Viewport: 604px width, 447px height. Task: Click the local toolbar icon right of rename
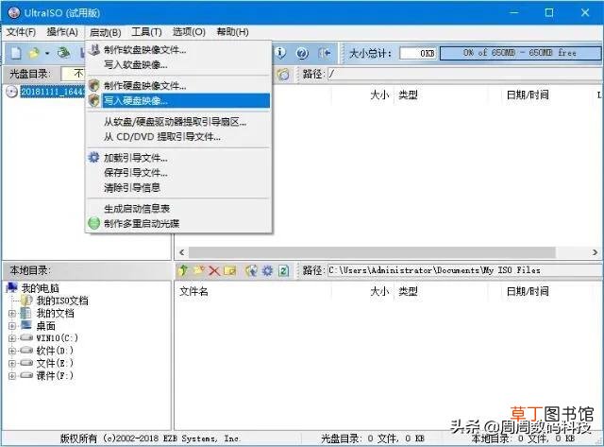coord(252,270)
